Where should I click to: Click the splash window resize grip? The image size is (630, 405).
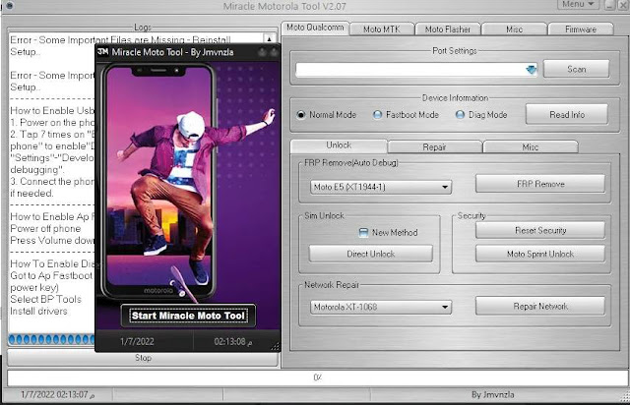point(276,347)
